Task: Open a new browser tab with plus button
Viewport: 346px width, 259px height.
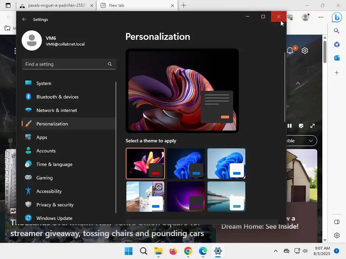Action: [x=183, y=5]
